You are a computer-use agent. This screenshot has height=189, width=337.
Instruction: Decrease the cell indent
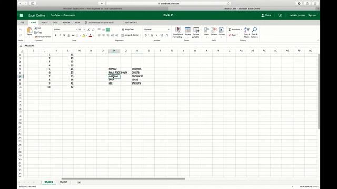tap(112, 35)
